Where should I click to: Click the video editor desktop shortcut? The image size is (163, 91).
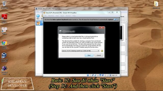pos(4,70)
